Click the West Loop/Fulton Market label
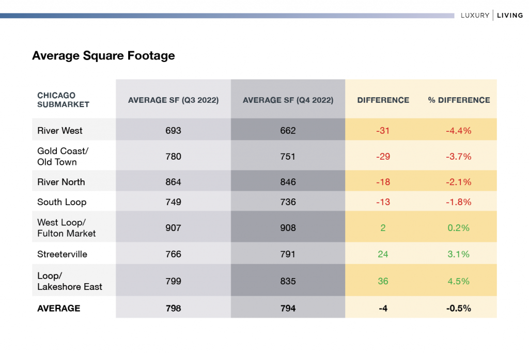 click(x=67, y=228)
